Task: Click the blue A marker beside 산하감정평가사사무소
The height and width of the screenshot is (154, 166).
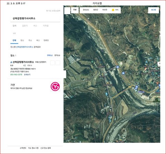Action: pos(11,62)
